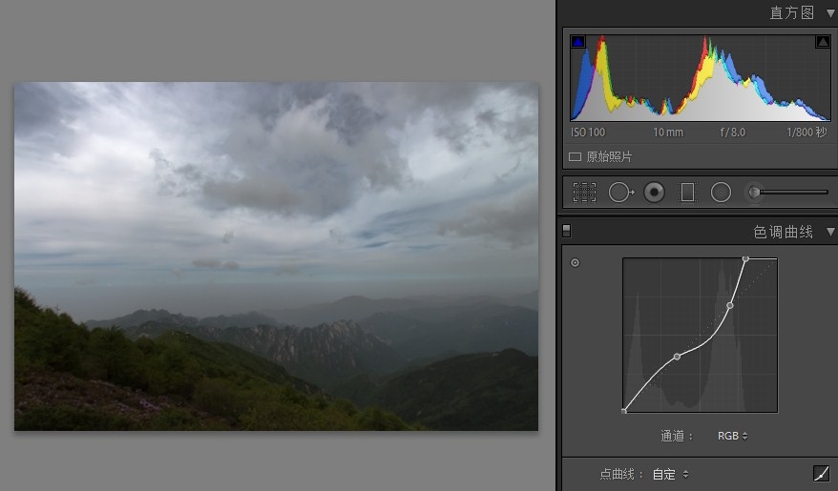Select the Crop Overlay tool
Screen dimensions: 838x491
(584, 193)
